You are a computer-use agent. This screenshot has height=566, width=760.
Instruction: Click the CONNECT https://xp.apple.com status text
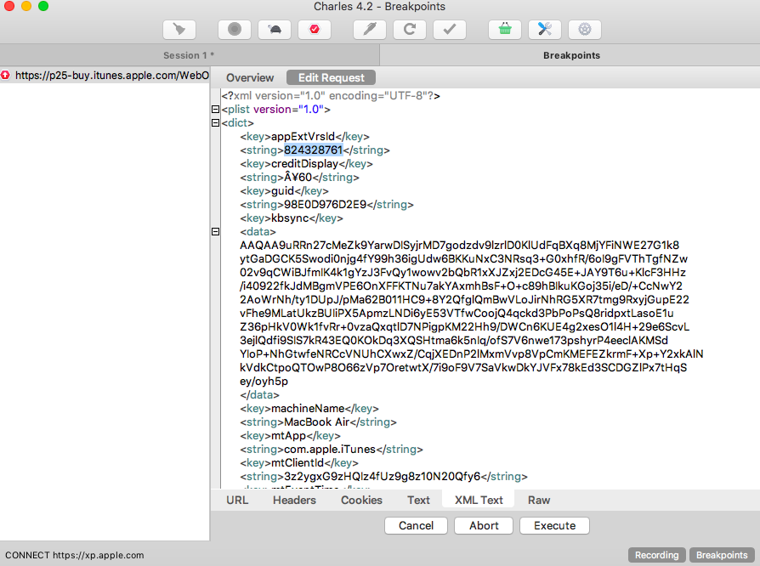tap(75, 555)
